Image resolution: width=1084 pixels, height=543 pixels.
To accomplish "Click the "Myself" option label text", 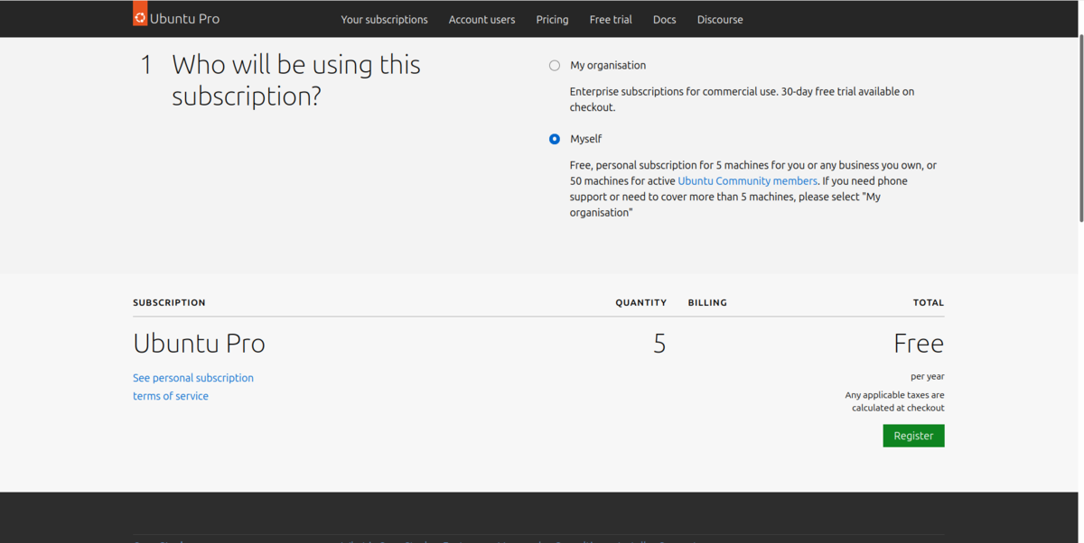I will click(x=585, y=139).
